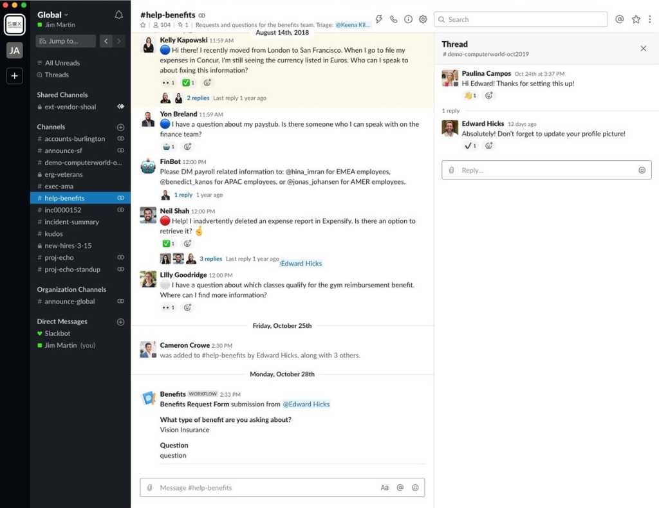The image size is (659, 508).
Task: Open the Global workspace dropdown menu
Action: [x=53, y=15]
